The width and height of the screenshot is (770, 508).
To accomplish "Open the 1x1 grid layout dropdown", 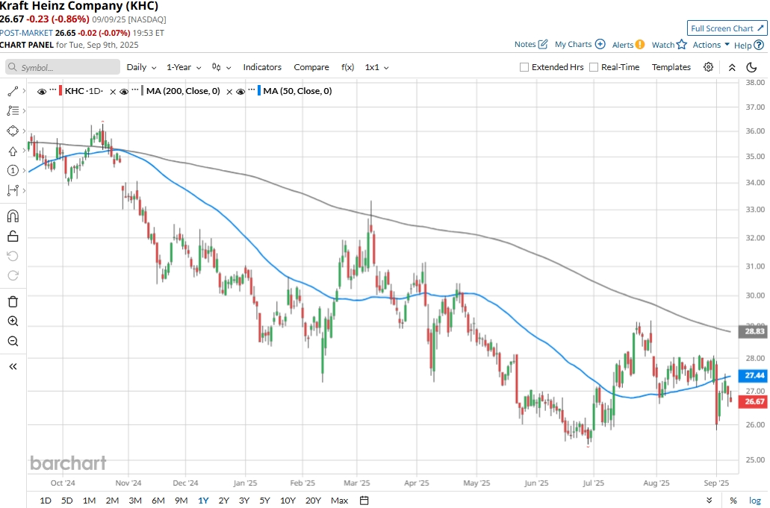I will coord(376,67).
